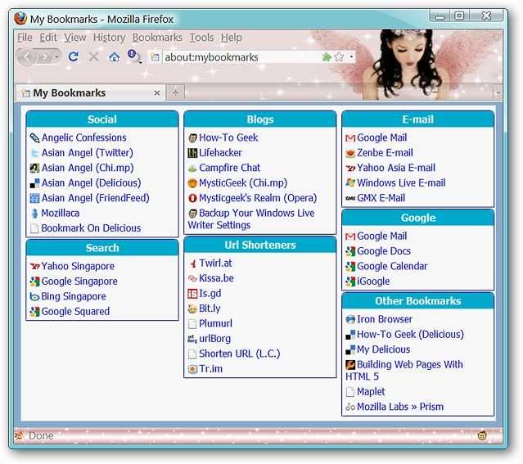Click the Firefox icon in the title bar

[x=20, y=19]
